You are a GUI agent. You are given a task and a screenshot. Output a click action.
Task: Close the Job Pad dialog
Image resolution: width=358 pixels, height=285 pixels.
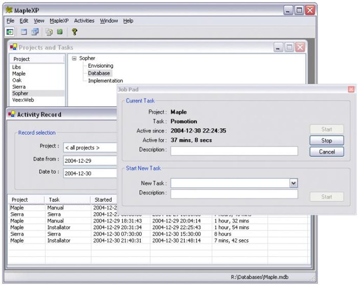coord(351,90)
